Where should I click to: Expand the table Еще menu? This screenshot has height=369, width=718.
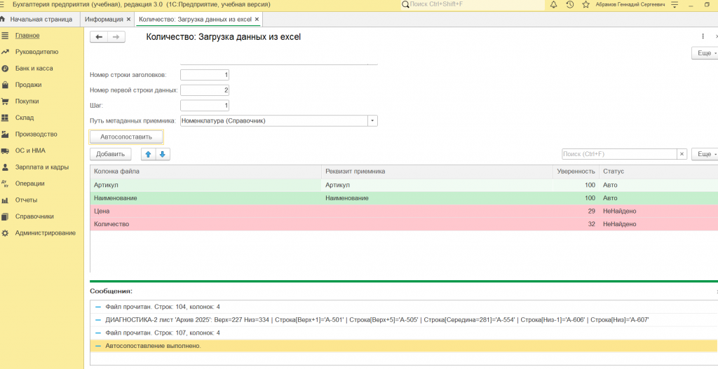click(705, 154)
